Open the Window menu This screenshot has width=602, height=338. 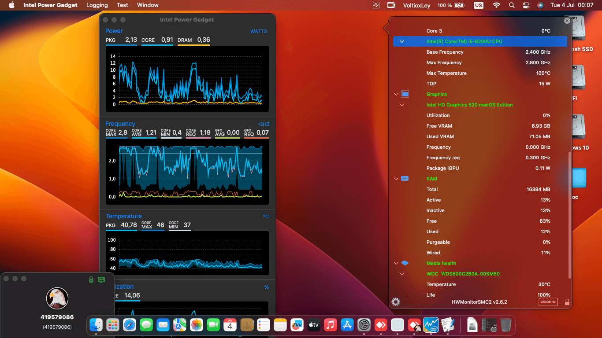pyautogui.click(x=148, y=5)
